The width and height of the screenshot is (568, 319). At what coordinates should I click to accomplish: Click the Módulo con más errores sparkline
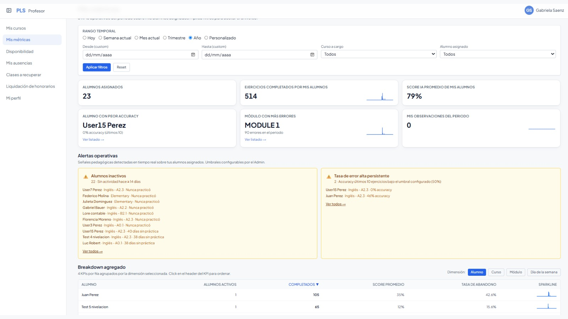(x=379, y=131)
